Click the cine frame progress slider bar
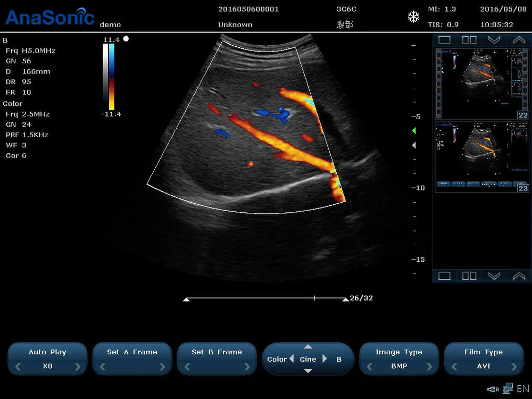This screenshot has width=532, height=399. [266, 298]
